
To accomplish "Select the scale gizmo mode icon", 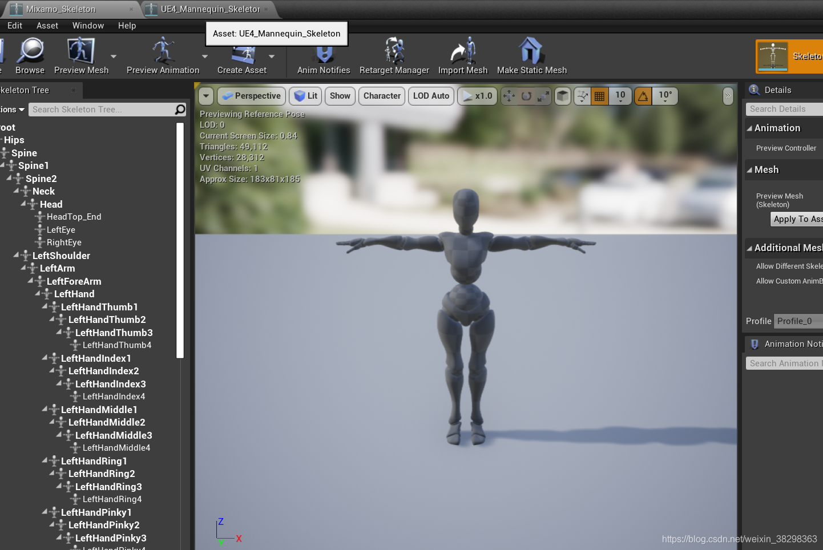I will pos(543,96).
